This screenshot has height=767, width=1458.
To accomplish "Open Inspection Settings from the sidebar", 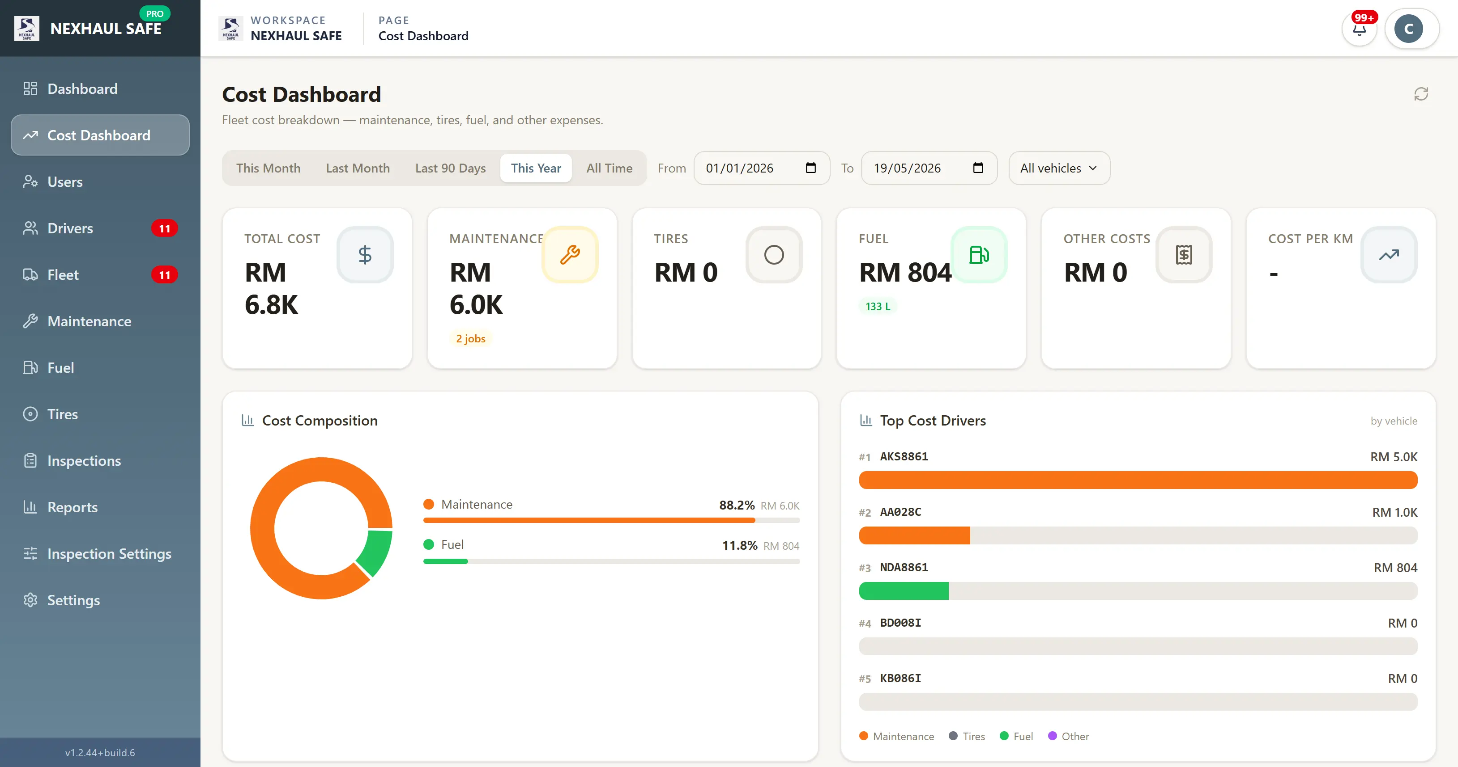I will point(100,553).
